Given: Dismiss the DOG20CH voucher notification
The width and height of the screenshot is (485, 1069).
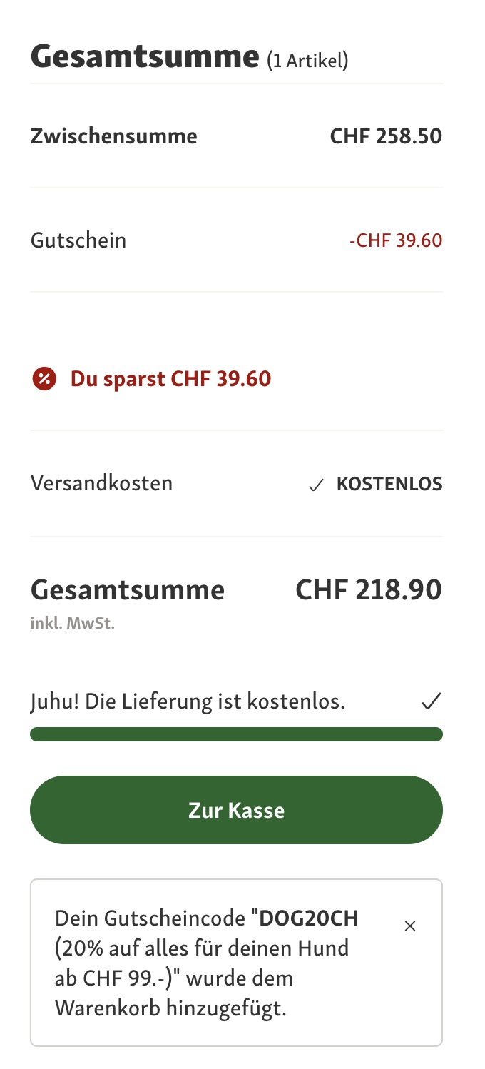Looking at the screenshot, I should (410, 926).
